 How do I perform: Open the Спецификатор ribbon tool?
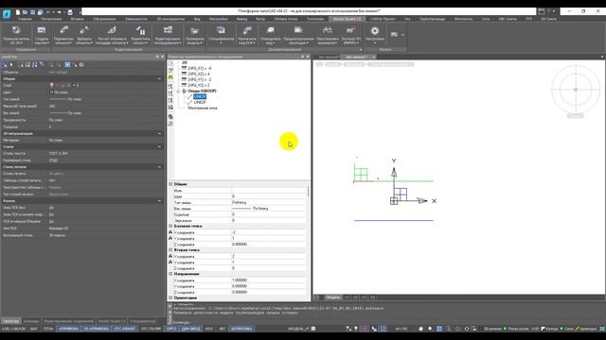click(221, 35)
